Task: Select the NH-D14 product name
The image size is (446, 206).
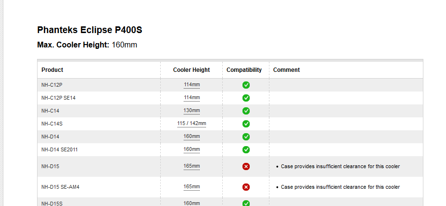Action: tap(51, 137)
